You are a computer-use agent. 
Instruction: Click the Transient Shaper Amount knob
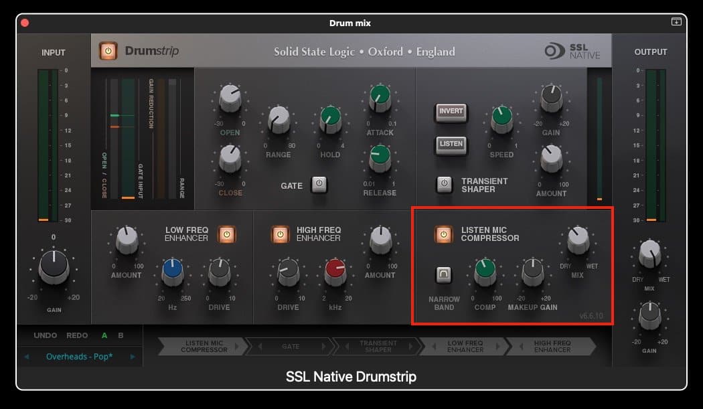551,158
